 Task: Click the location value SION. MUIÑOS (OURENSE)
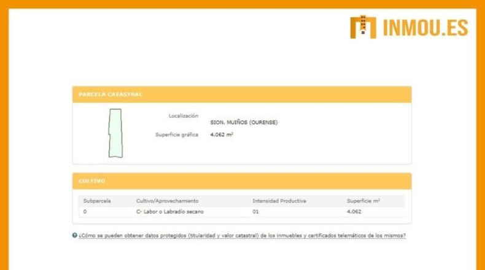point(244,123)
